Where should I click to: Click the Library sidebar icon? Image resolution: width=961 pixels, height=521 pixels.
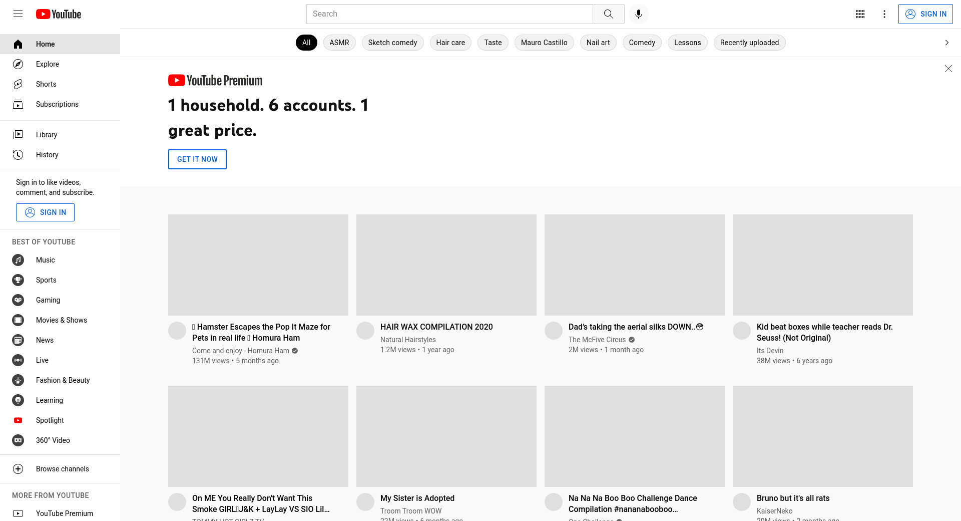pyautogui.click(x=18, y=135)
